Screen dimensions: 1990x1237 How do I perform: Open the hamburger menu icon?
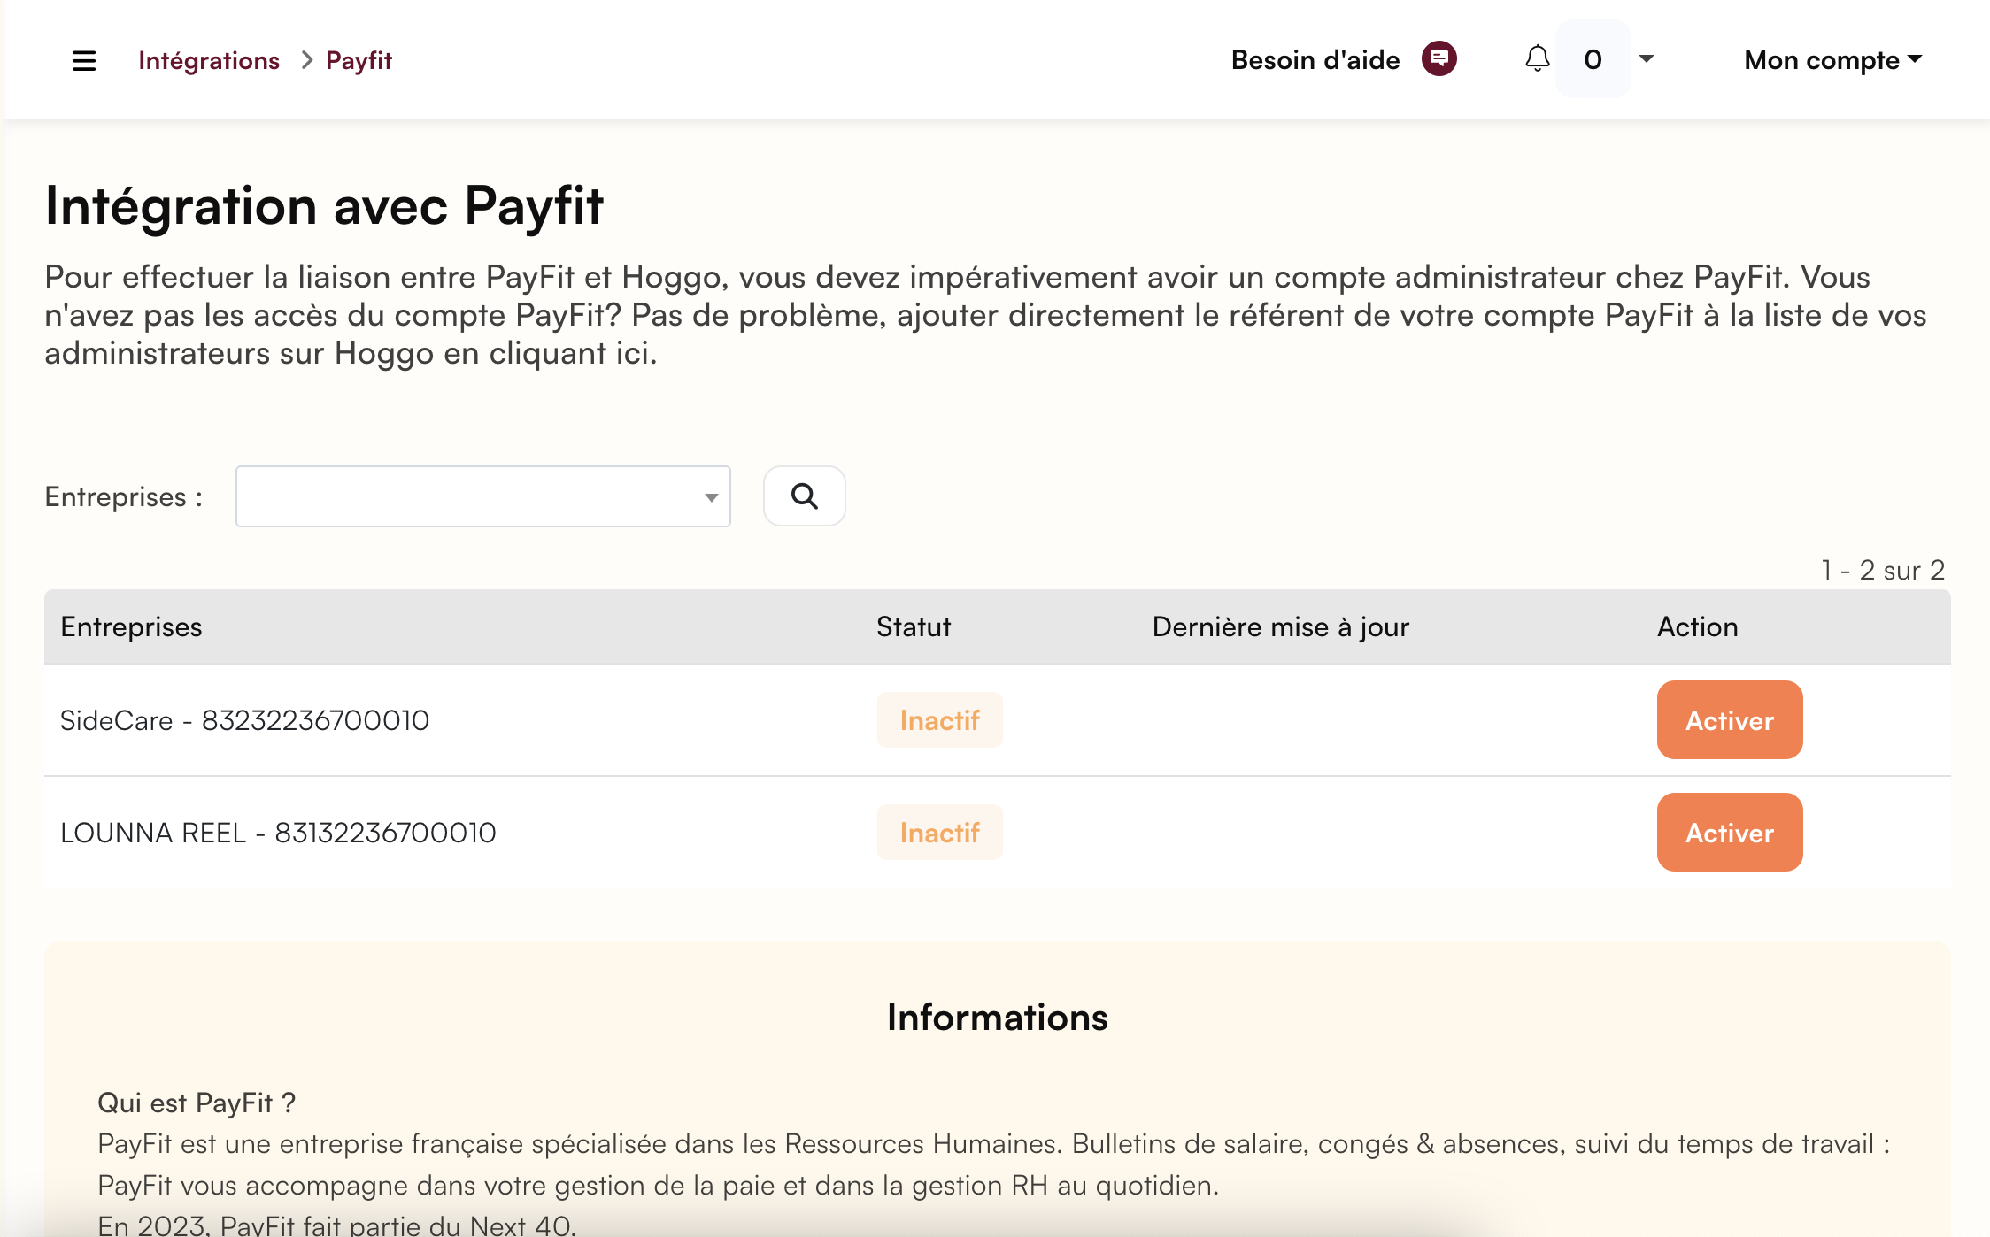point(84,60)
